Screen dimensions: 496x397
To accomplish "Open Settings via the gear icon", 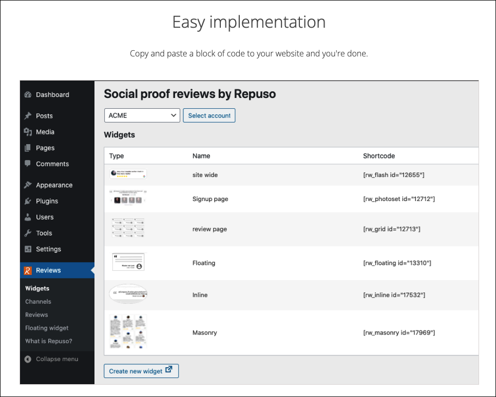I will [29, 249].
